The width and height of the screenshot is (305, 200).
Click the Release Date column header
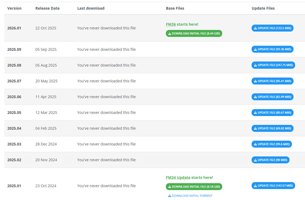click(48, 8)
